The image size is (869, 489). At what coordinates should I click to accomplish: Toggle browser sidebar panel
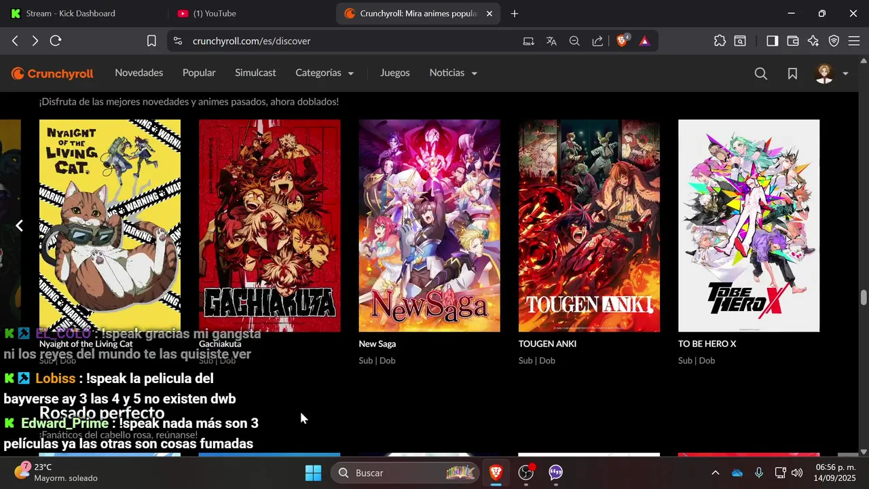tap(772, 41)
